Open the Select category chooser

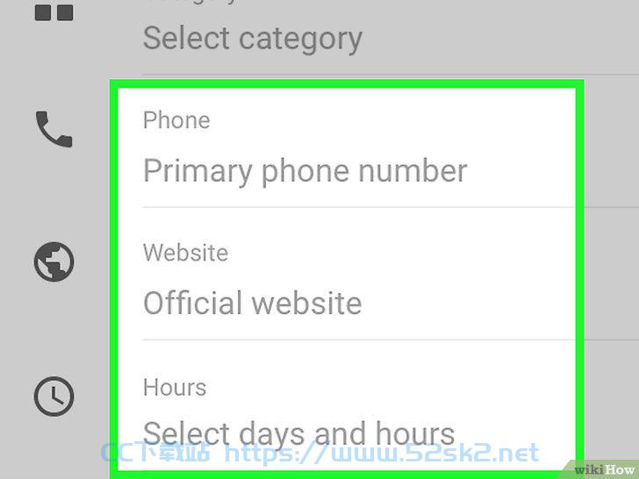click(x=253, y=39)
